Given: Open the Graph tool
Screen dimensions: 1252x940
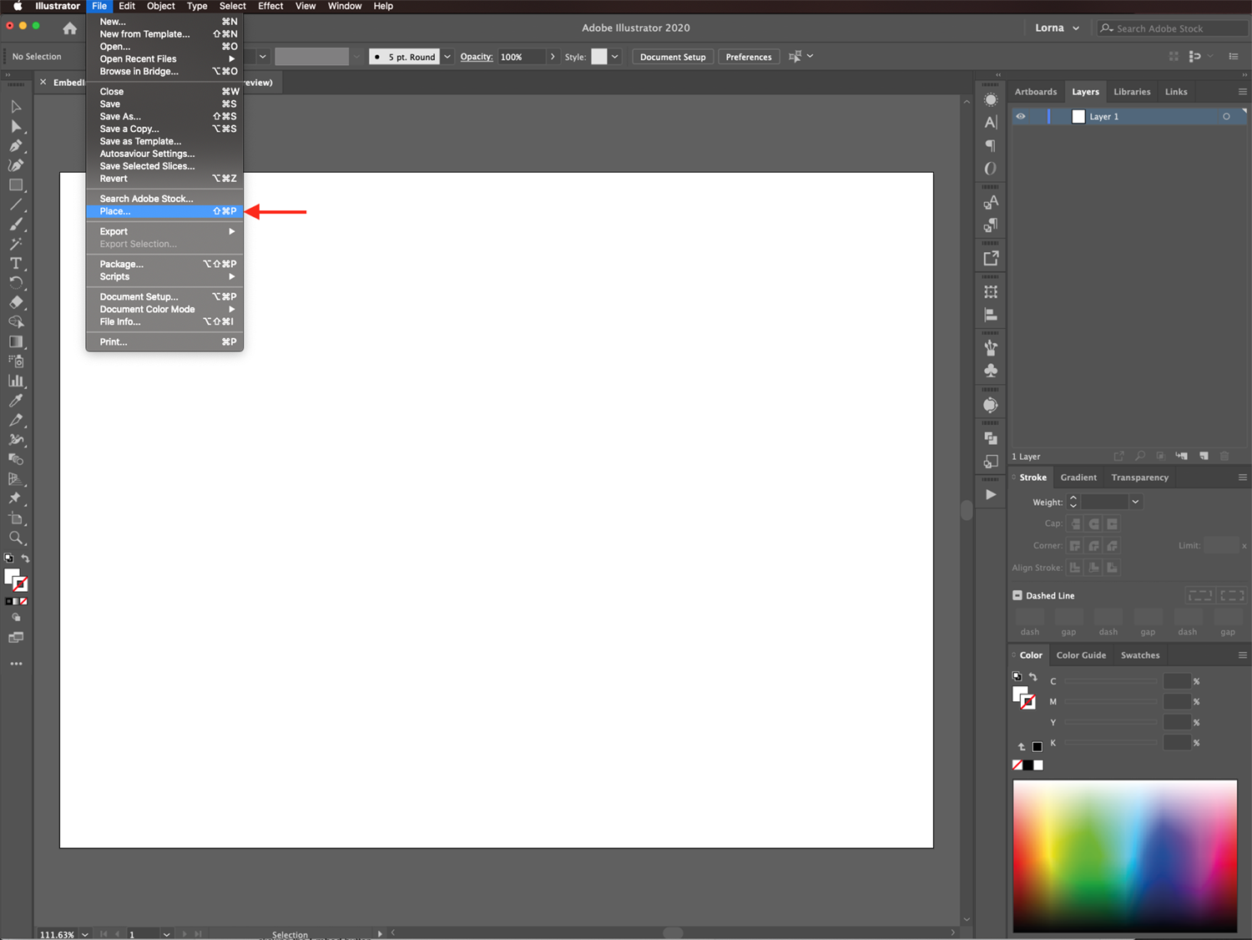Looking at the screenshot, I should (16, 381).
